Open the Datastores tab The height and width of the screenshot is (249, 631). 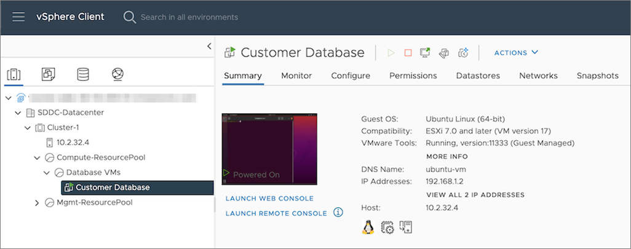pyautogui.click(x=478, y=76)
